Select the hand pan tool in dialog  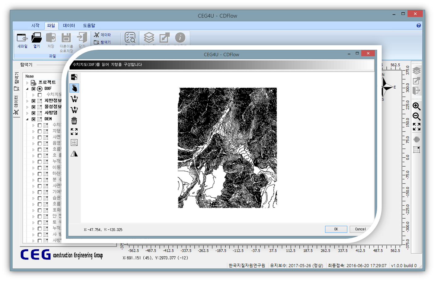(x=74, y=88)
